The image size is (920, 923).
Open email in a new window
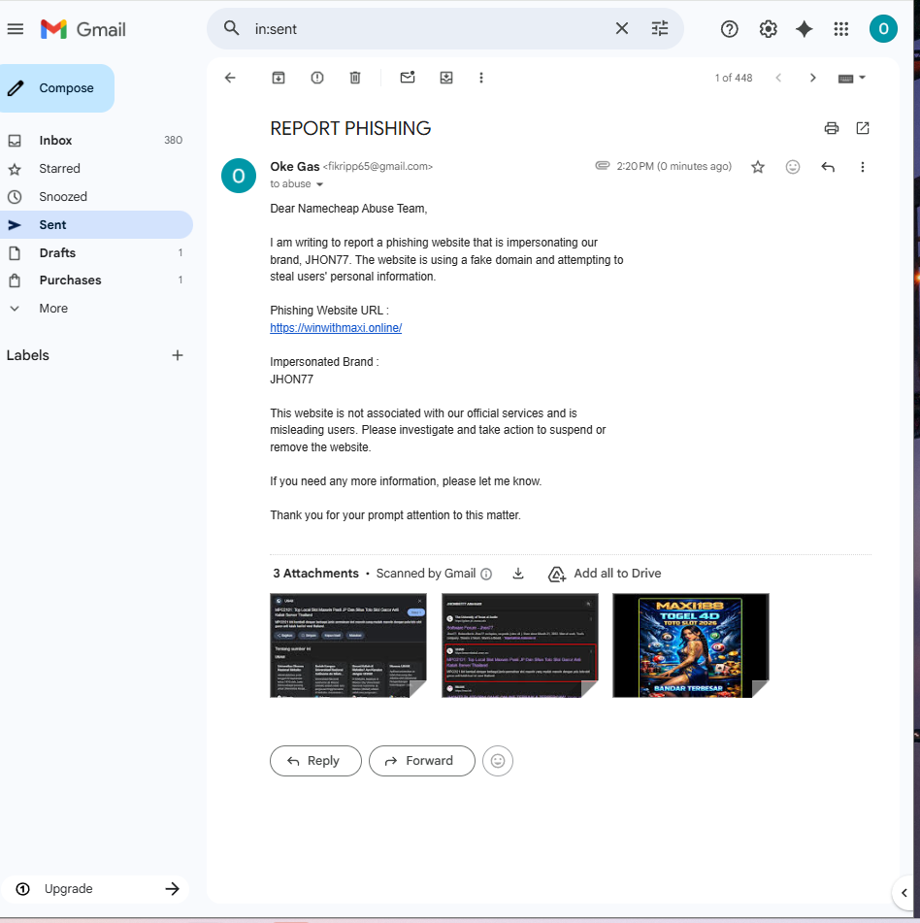point(863,128)
